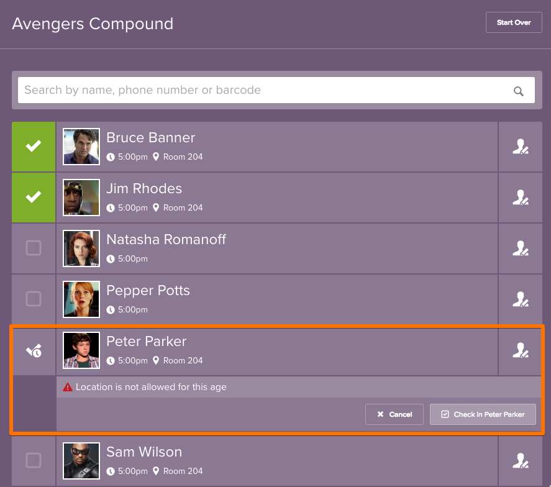Click edit person icon for Natasha Romanoff
Viewport: 551px width, 487px height.
coord(520,248)
